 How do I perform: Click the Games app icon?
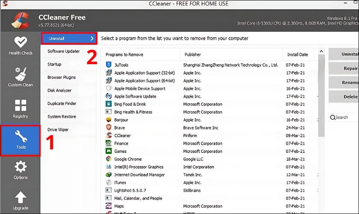[x=109, y=151]
